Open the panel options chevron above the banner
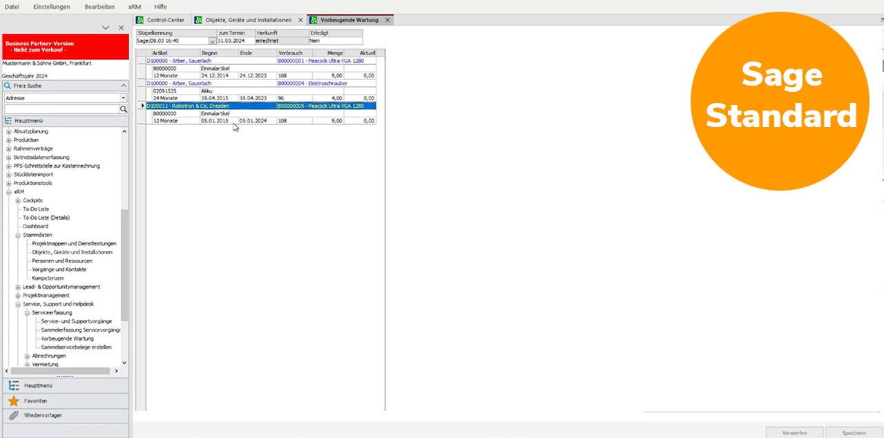 [x=106, y=28]
